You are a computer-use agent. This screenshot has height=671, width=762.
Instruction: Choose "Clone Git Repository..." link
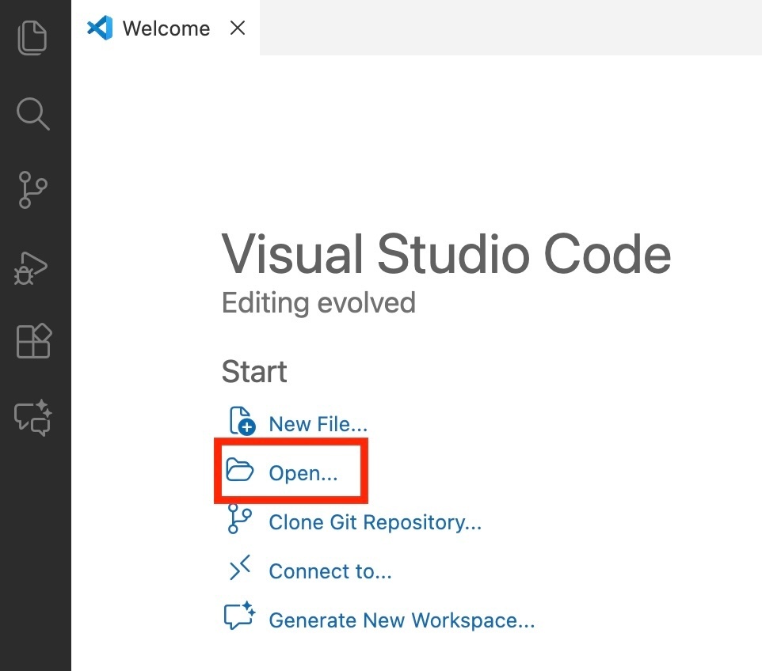pyautogui.click(x=375, y=522)
